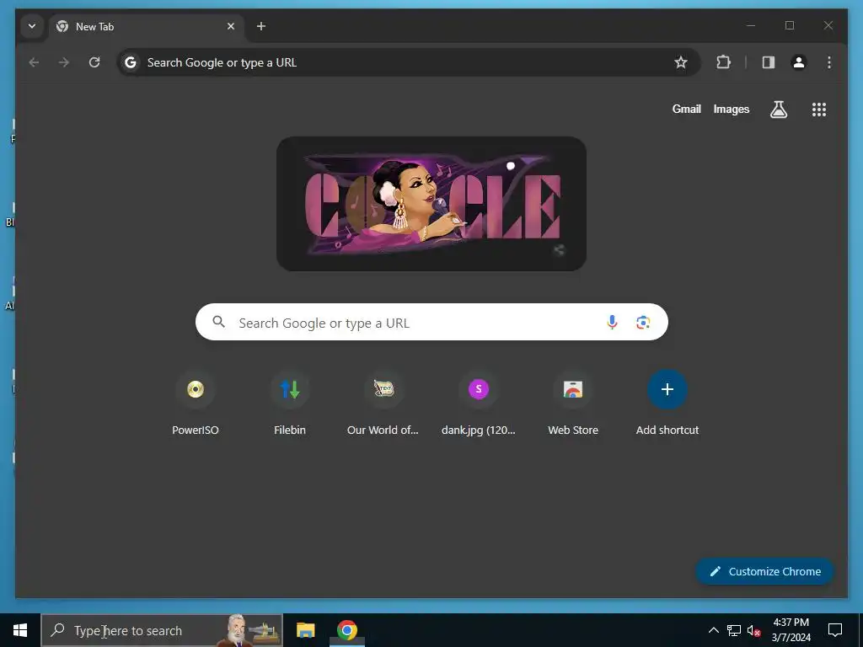Open Our World of Text shortcut
Viewport: 863px width, 647px height.
click(x=383, y=404)
